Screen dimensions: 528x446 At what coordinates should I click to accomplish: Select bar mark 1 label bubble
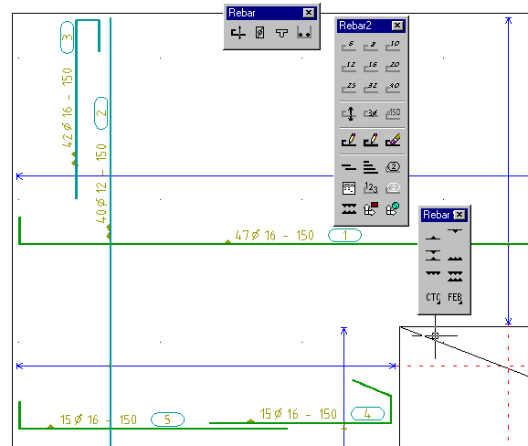(x=344, y=235)
